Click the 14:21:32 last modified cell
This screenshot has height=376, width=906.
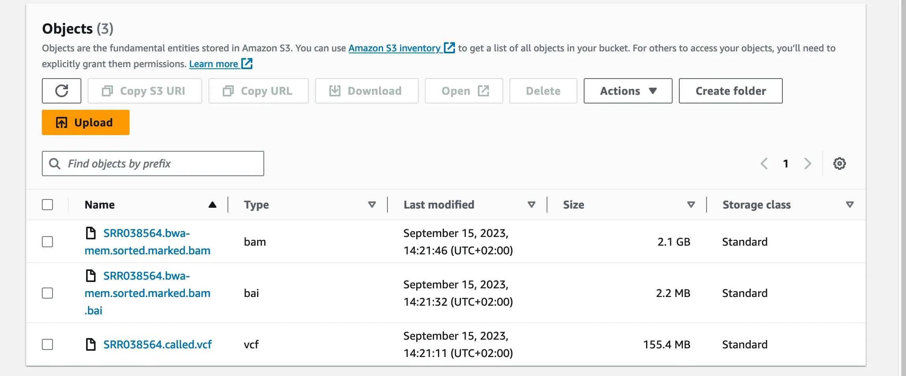(458, 293)
